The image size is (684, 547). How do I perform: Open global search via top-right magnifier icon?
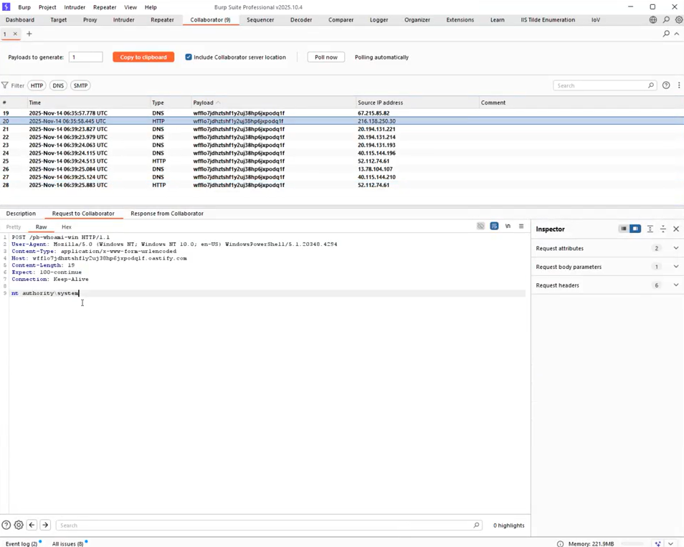[666, 19]
